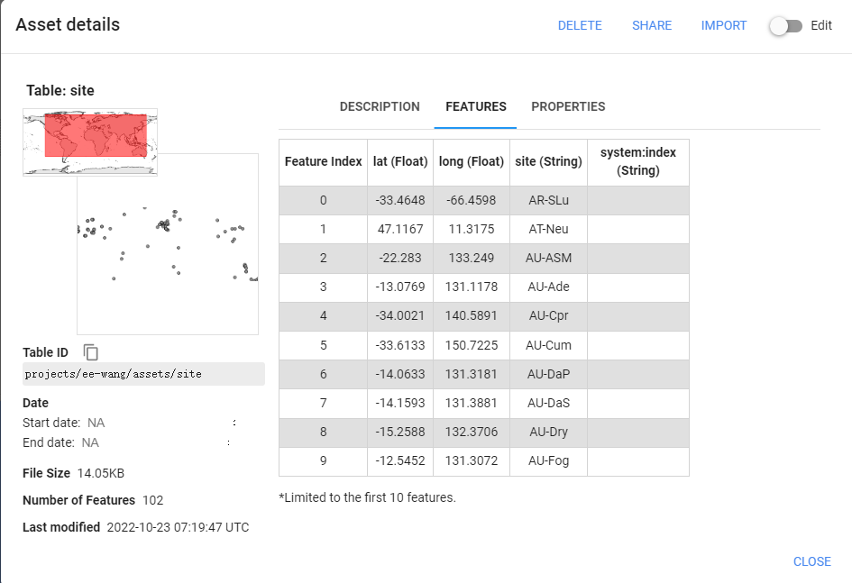Viewport: 852px width, 583px height.
Task: Click the lat (Float) column header
Action: [x=400, y=161]
